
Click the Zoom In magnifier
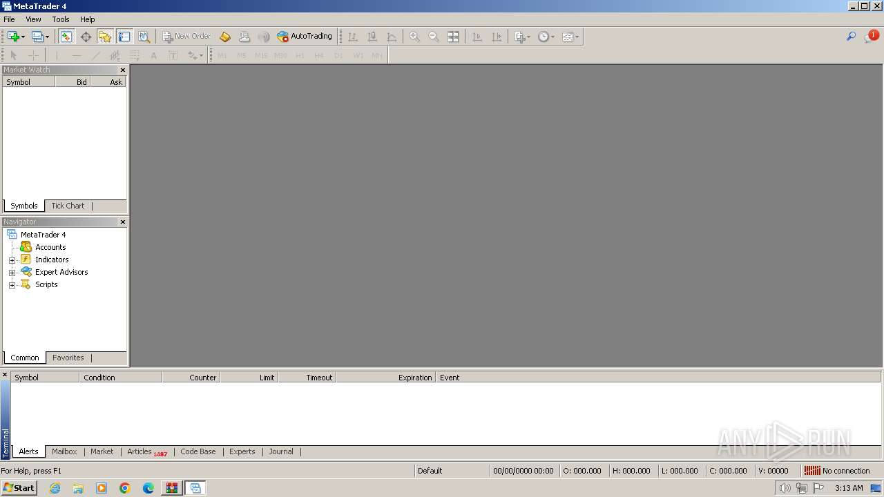(414, 37)
